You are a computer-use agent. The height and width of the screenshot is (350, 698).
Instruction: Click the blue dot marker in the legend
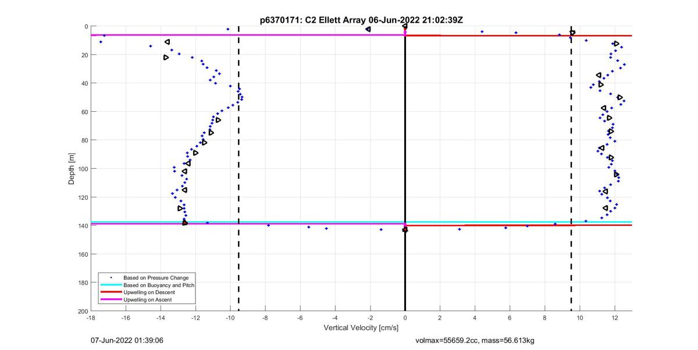pyautogui.click(x=110, y=278)
